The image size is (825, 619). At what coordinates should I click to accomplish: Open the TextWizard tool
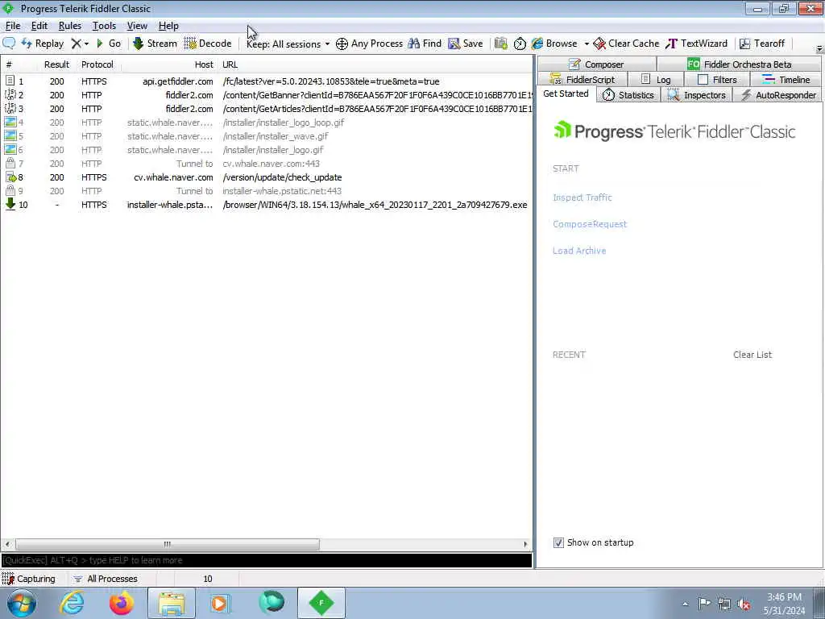click(697, 44)
